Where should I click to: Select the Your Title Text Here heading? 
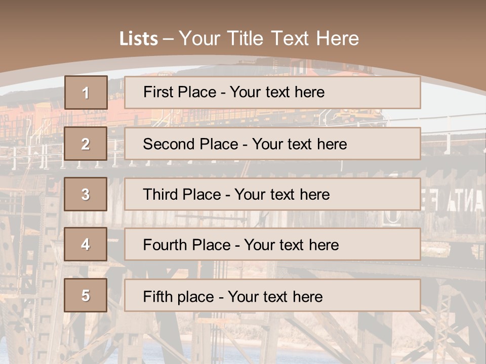tap(269, 38)
